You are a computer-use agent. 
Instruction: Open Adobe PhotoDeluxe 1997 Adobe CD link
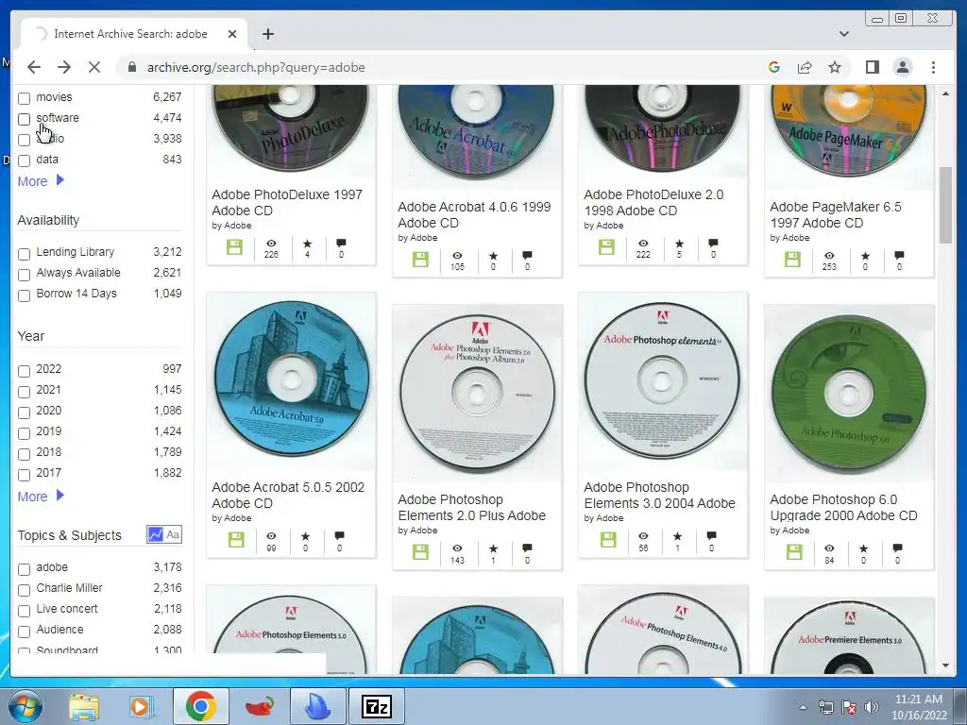tap(287, 202)
